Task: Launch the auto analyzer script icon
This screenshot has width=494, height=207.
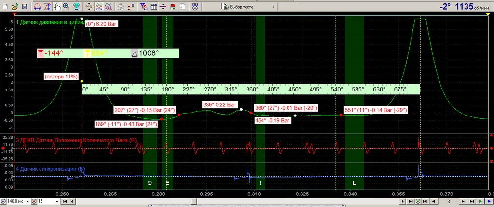Action: pos(195,6)
